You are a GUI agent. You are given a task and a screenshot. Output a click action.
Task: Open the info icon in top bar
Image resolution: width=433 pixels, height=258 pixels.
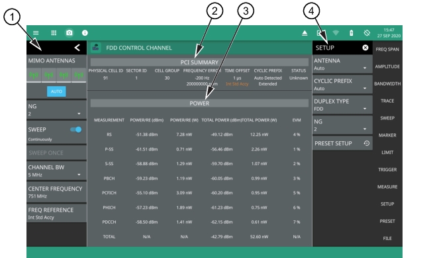(x=85, y=33)
